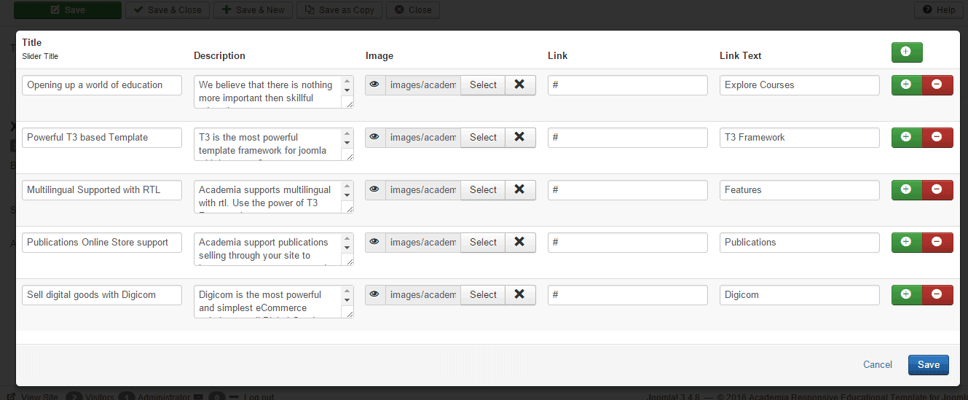This screenshot has width=968, height=400.
Task: Click the Link field of Features row
Action: pyautogui.click(x=627, y=189)
